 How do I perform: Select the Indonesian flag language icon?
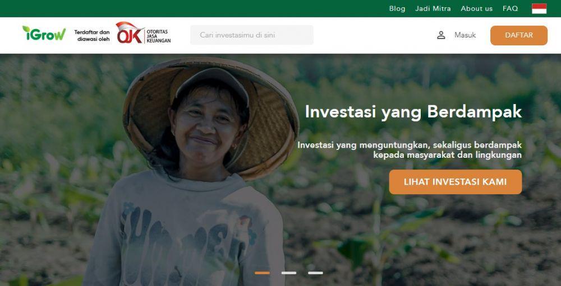pos(539,8)
